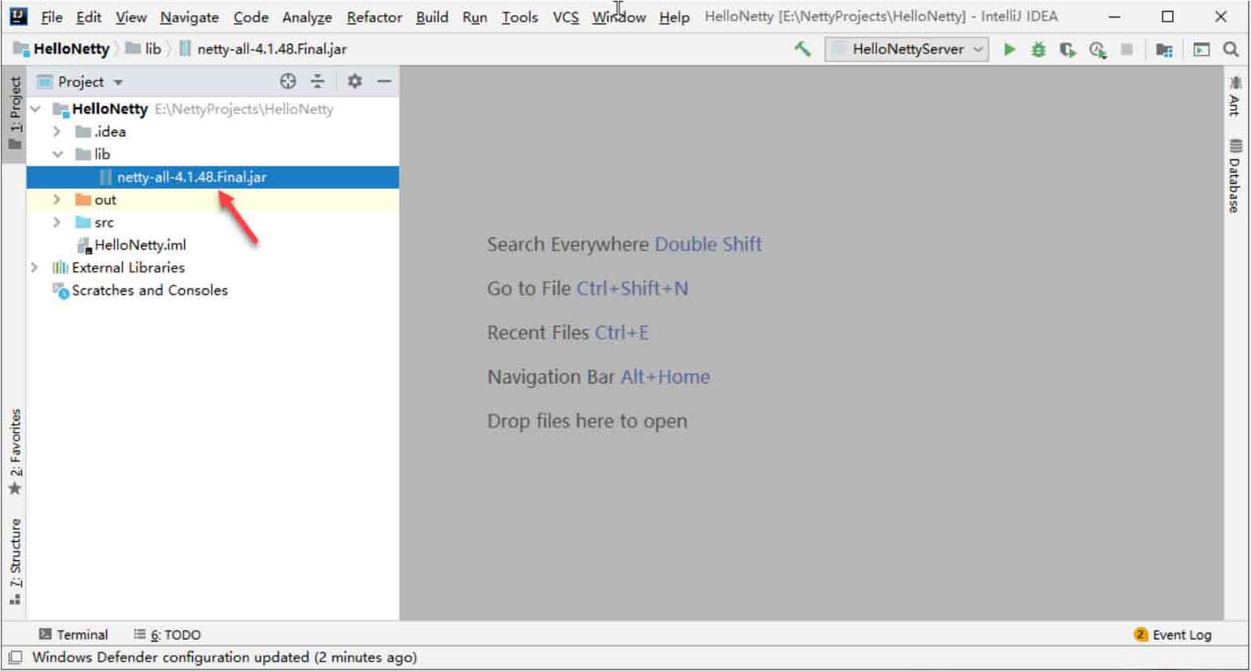The image size is (1251, 671).
Task: Toggle tool window bars in status corner
Action: (15, 657)
